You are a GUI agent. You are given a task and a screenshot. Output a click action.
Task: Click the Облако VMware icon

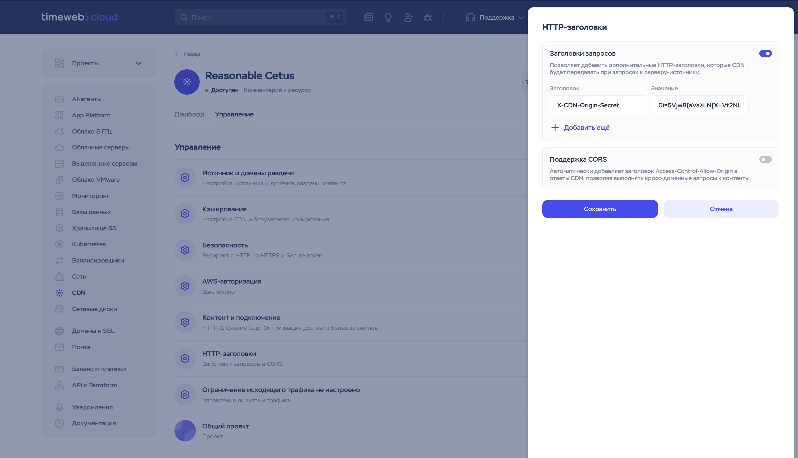pyautogui.click(x=59, y=180)
